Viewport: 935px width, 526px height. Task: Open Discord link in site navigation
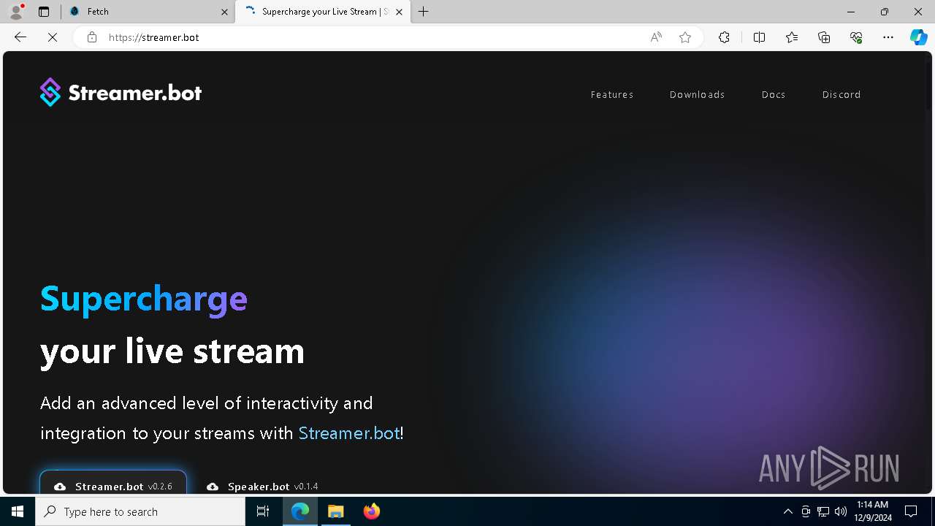coord(841,94)
